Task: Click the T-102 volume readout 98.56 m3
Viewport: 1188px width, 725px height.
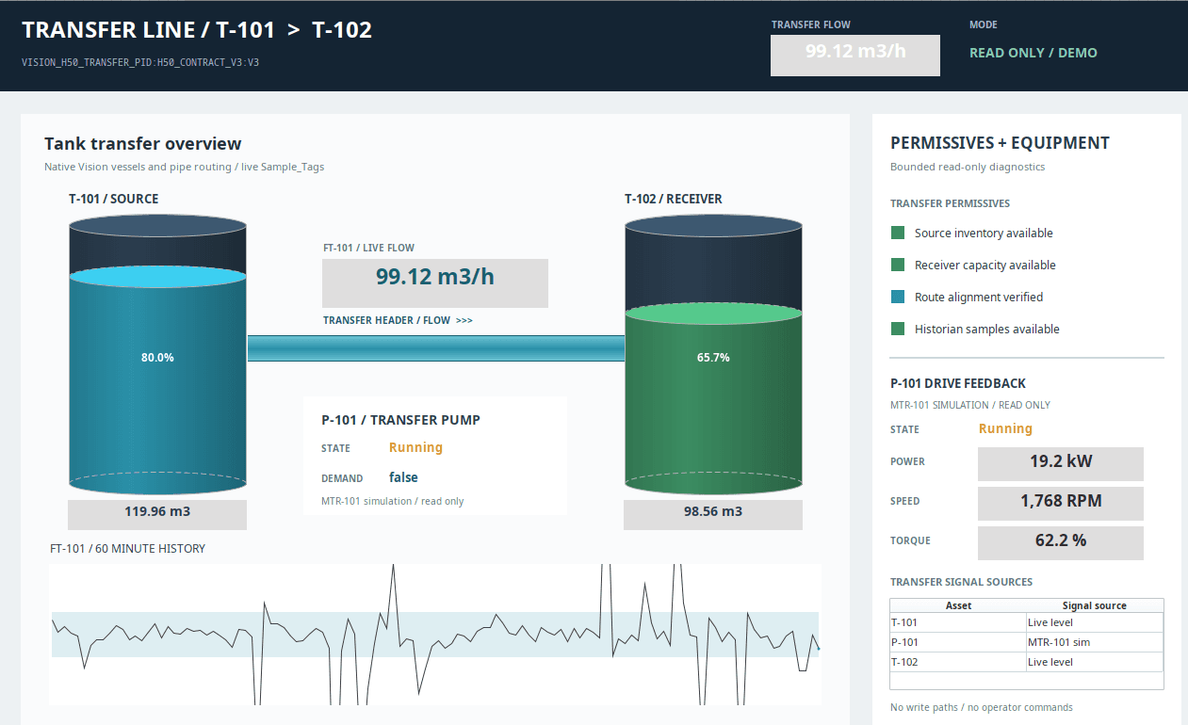Action: (713, 514)
